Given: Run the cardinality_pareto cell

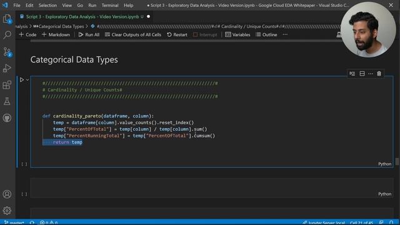Looking at the screenshot, I should (x=22, y=80).
